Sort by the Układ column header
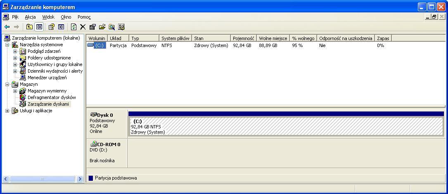 click(118, 38)
